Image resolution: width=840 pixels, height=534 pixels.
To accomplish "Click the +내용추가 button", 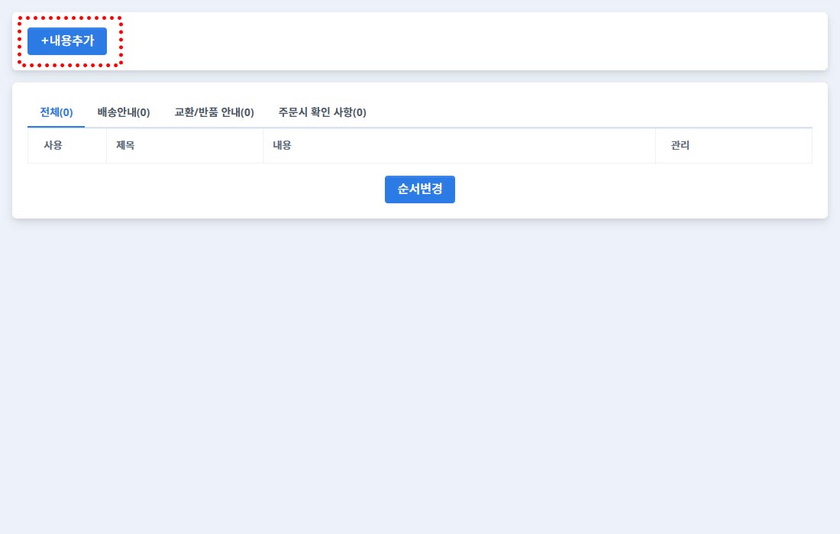I will [67, 41].
